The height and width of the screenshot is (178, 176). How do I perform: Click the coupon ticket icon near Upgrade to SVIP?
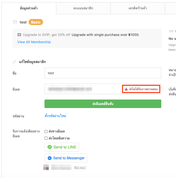(x=19, y=35)
